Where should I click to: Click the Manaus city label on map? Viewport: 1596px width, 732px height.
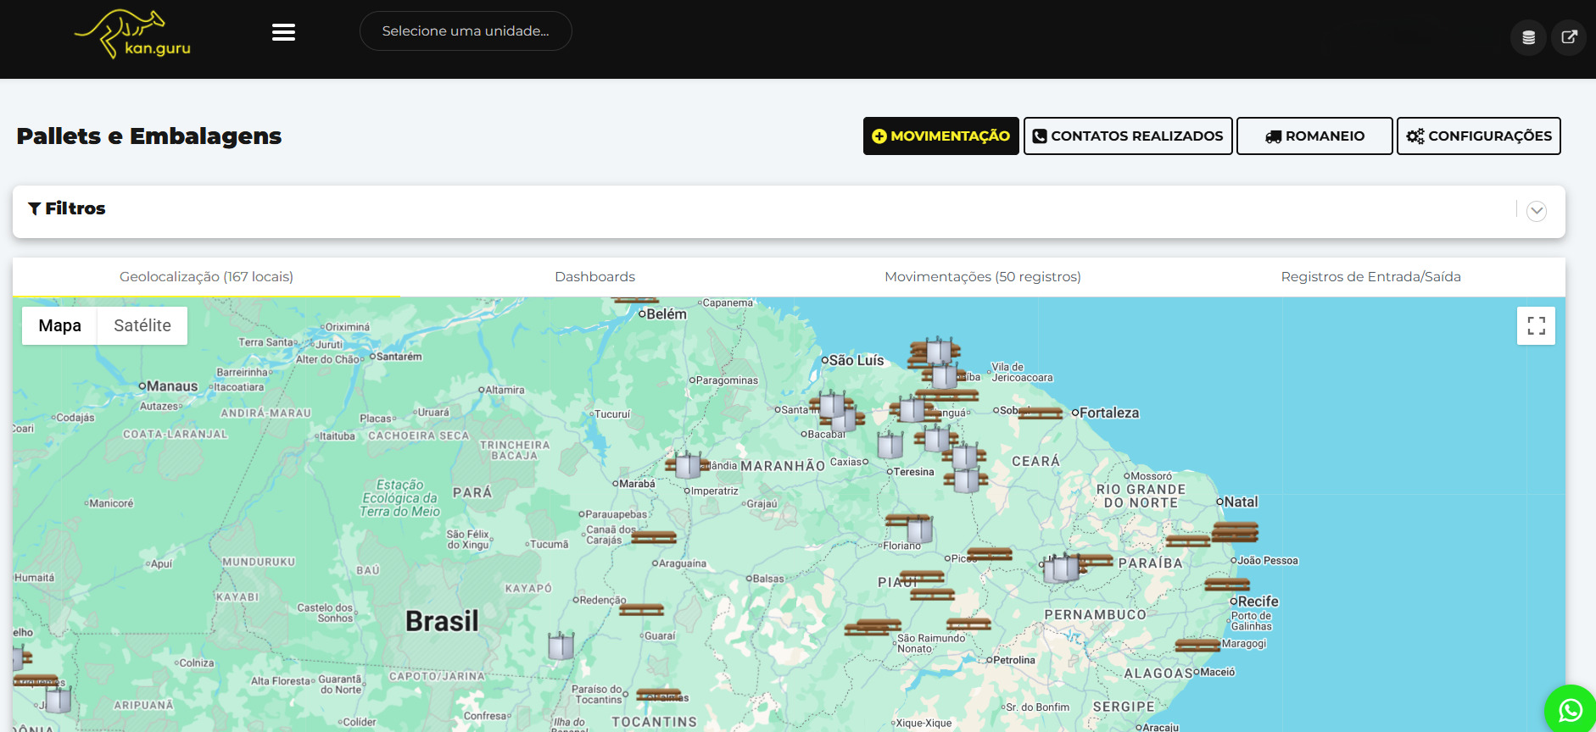(172, 386)
